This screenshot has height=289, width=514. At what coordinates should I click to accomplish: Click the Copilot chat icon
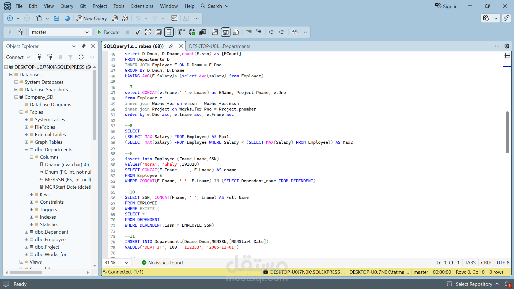[x=486, y=18]
